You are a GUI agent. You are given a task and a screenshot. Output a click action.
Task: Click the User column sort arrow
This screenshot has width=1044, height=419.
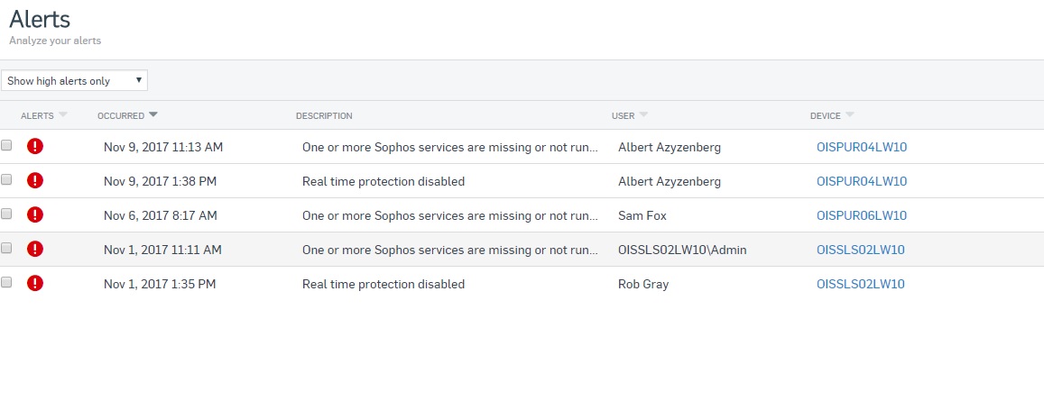[643, 114]
